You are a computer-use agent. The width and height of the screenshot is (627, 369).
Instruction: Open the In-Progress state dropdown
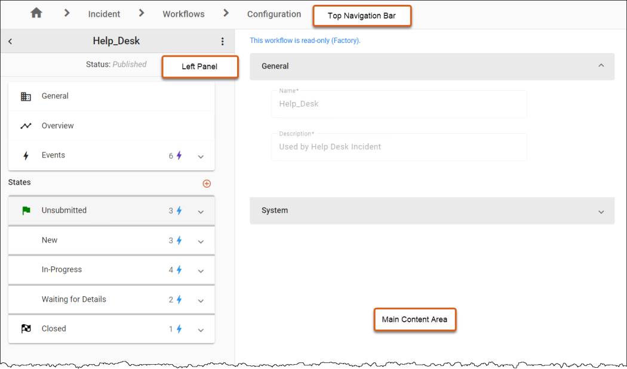(201, 270)
